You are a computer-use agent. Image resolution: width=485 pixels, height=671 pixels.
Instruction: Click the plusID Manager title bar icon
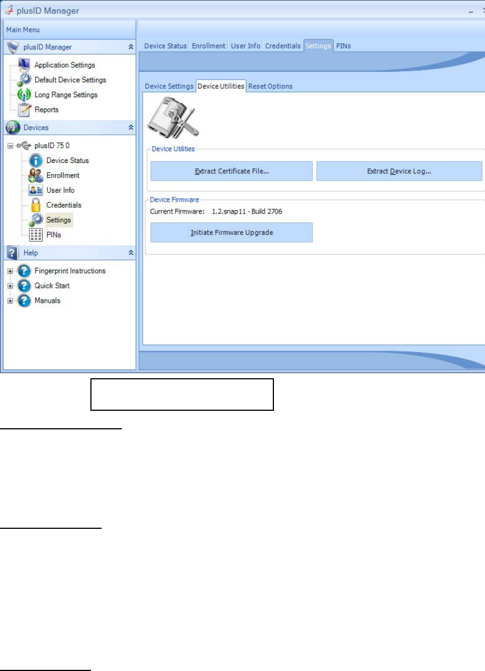(9, 10)
